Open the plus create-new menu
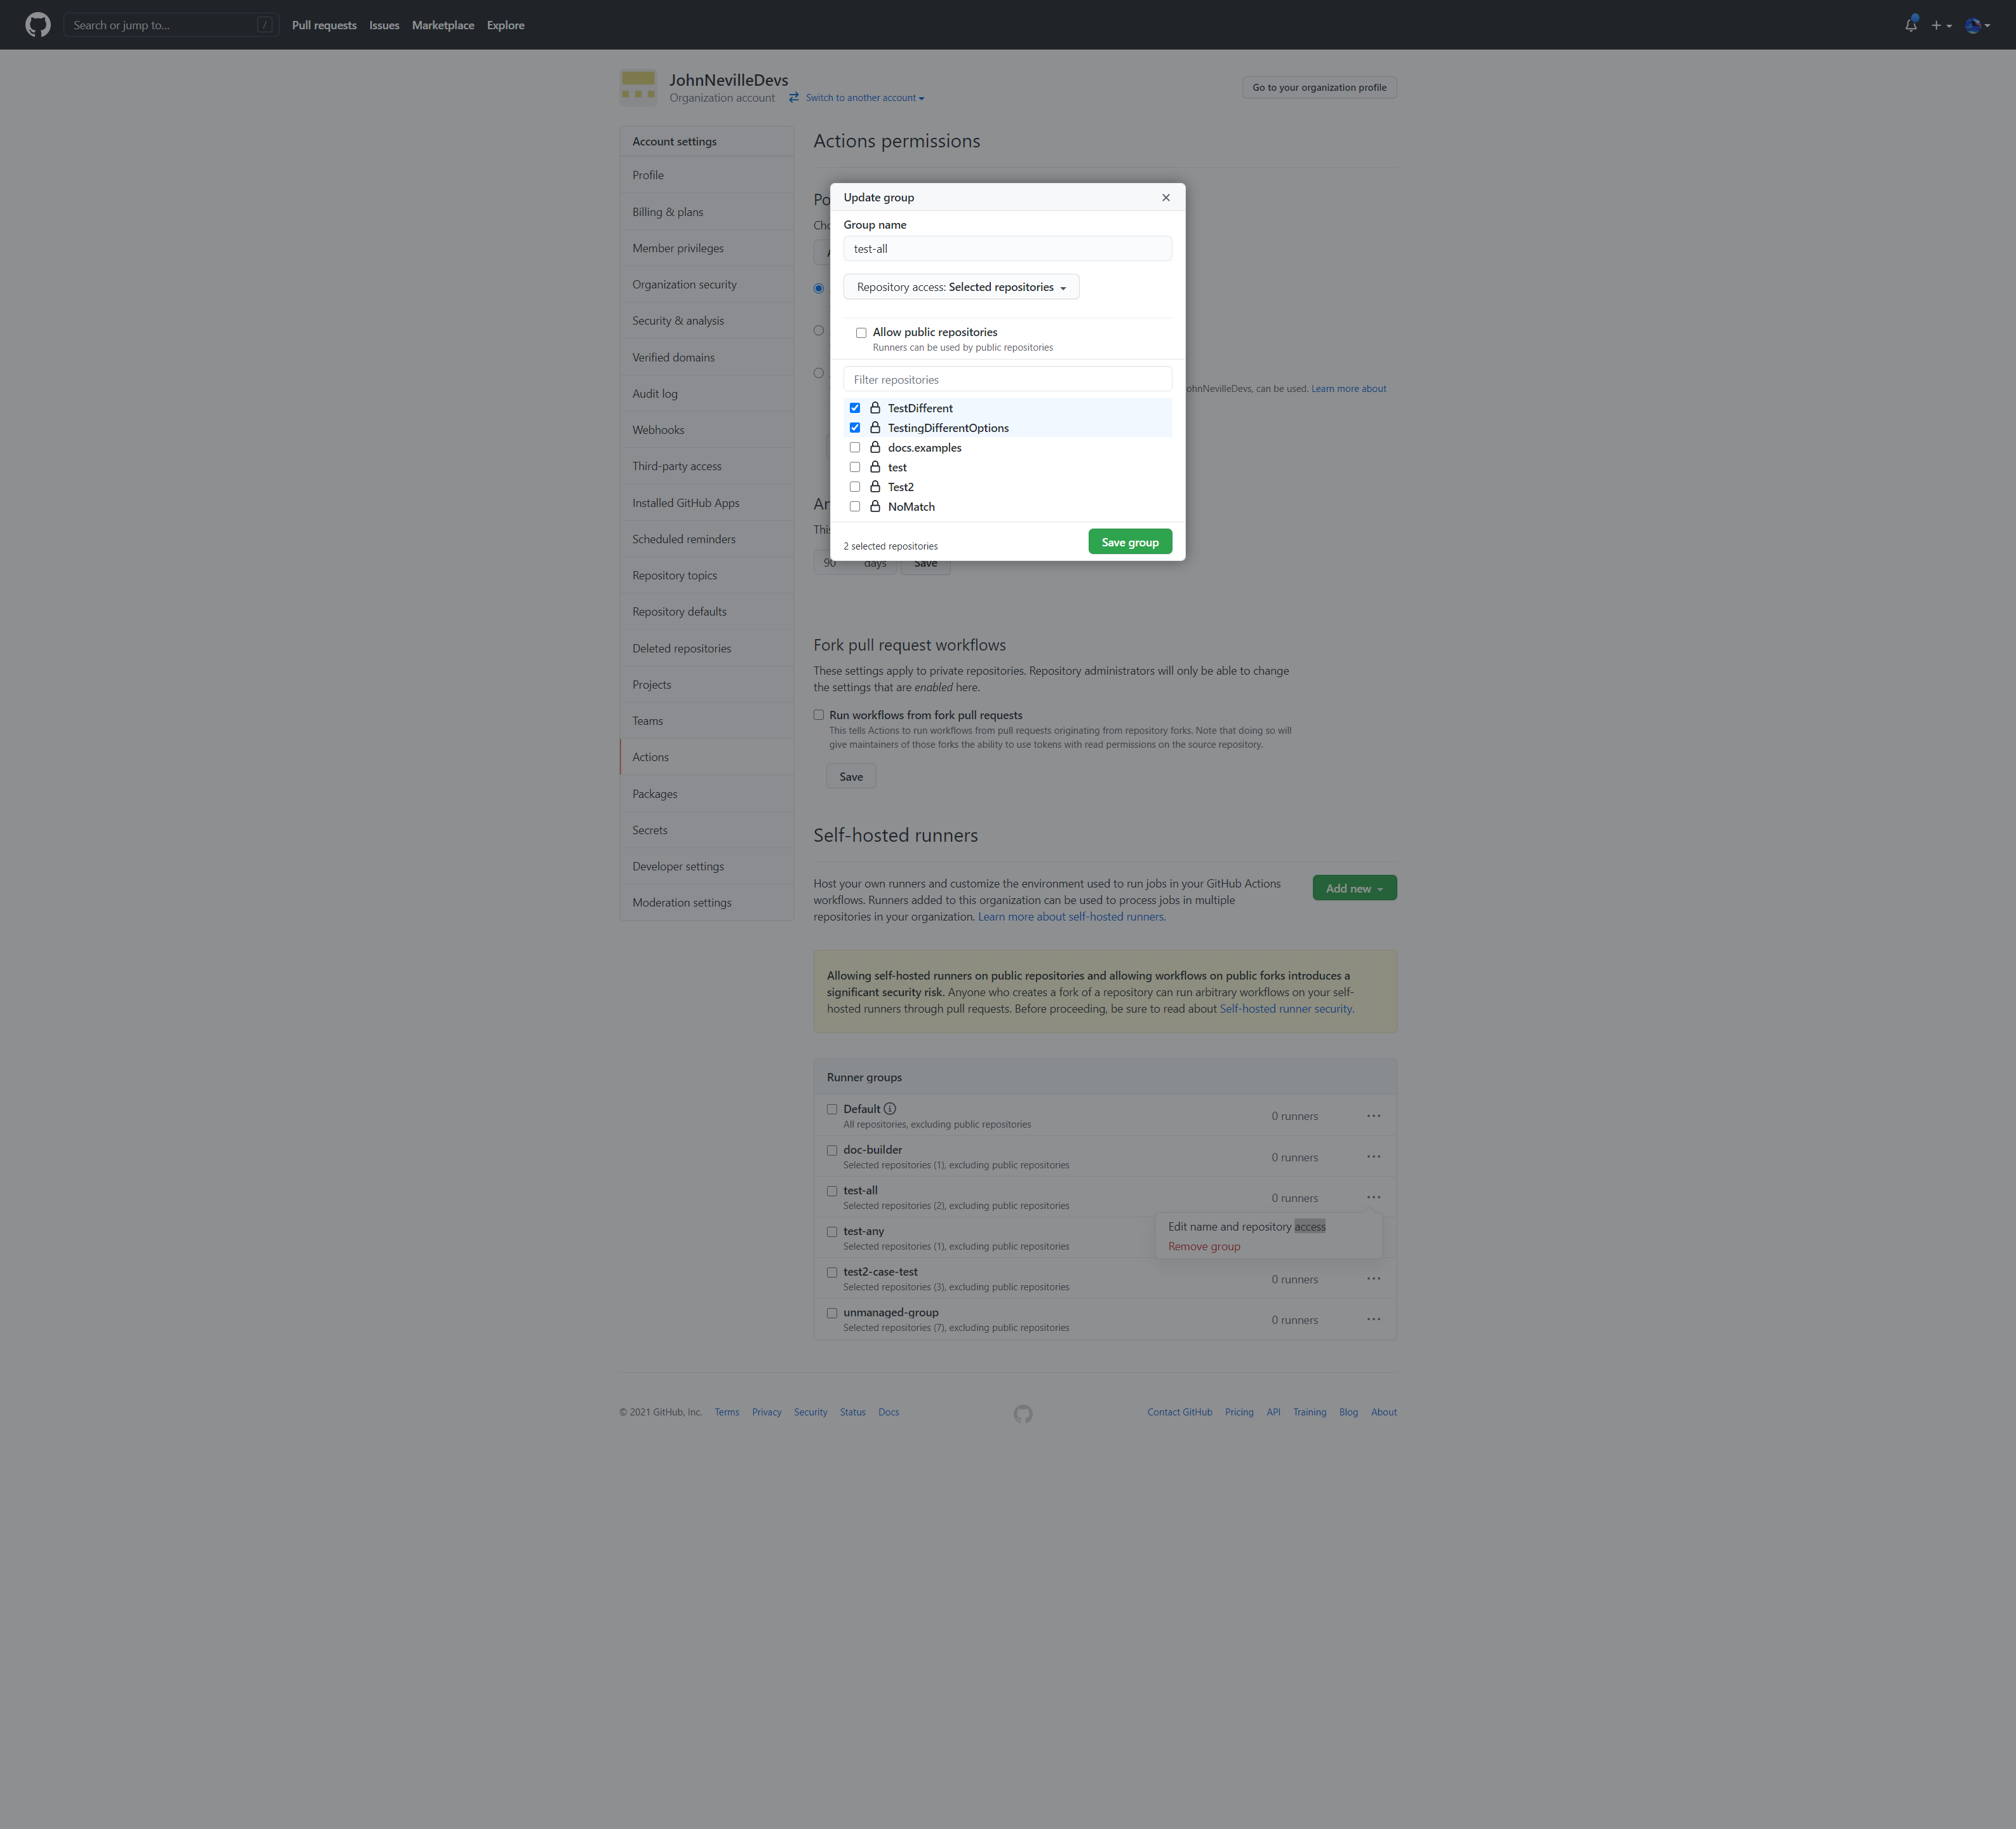This screenshot has height=1829, width=2016. point(1941,25)
